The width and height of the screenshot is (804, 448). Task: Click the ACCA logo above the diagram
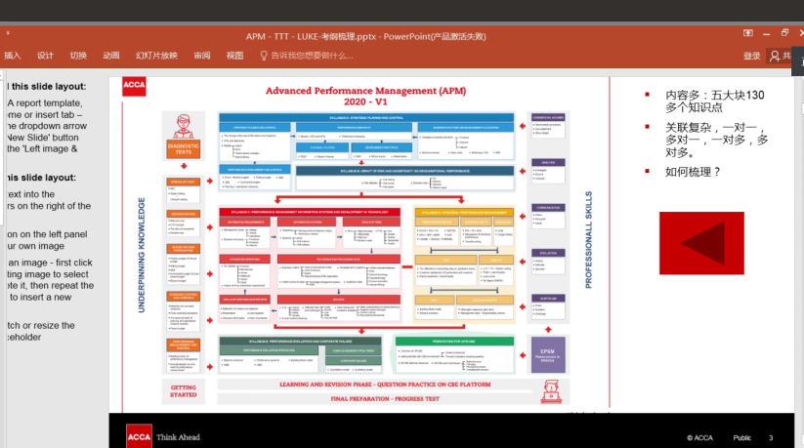pyautogui.click(x=134, y=86)
